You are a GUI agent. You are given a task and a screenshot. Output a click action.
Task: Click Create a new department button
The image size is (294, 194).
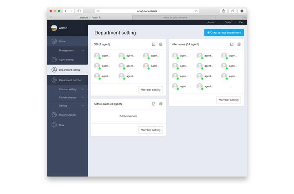(x=224, y=32)
